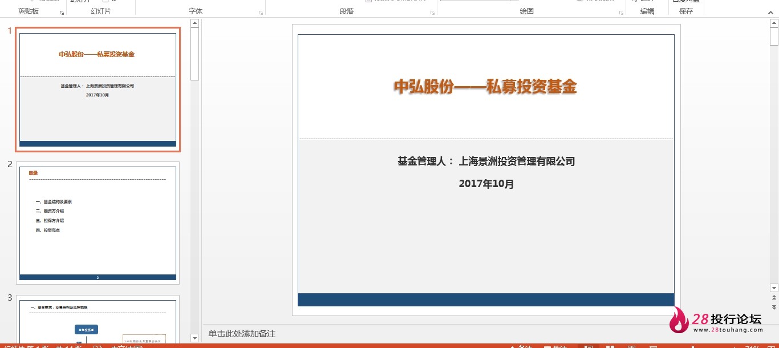
Task: Click the date text 2017年10月 on main slide
Action: [486, 184]
